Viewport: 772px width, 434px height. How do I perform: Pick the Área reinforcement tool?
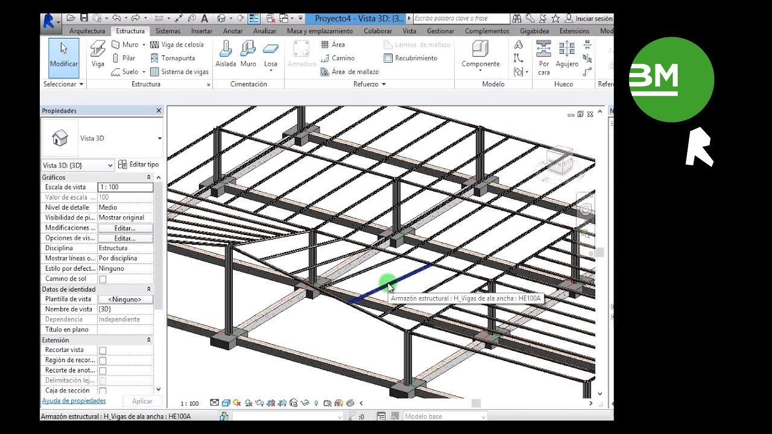pyautogui.click(x=333, y=45)
